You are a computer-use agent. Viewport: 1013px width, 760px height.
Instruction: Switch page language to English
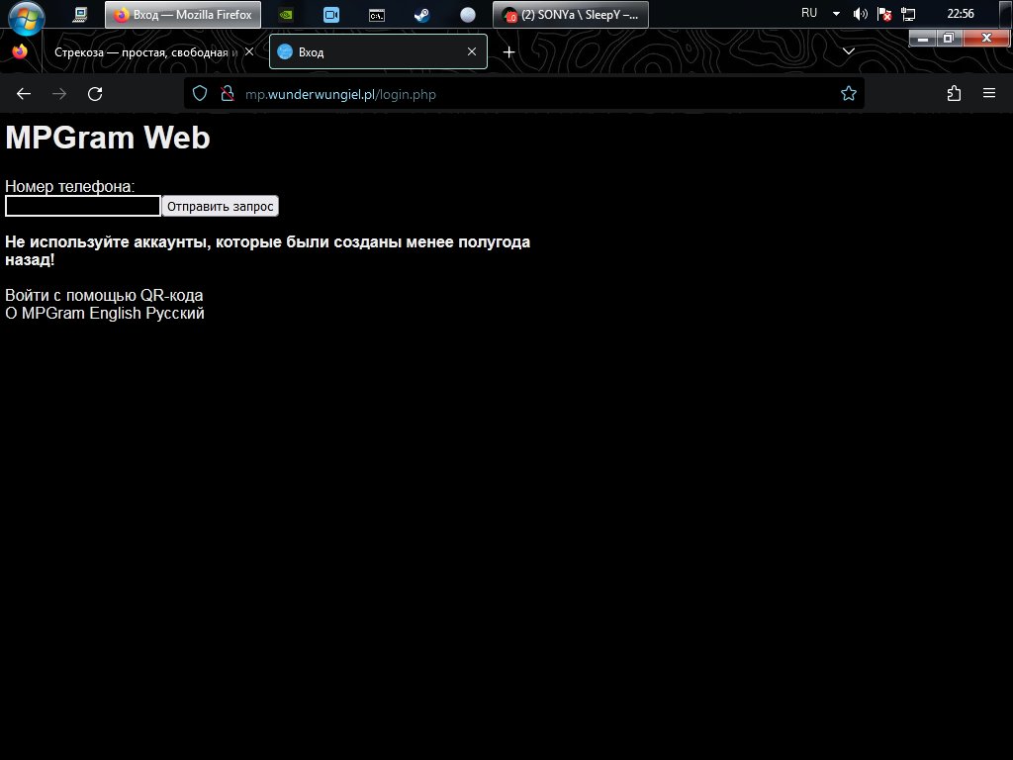(115, 314)
